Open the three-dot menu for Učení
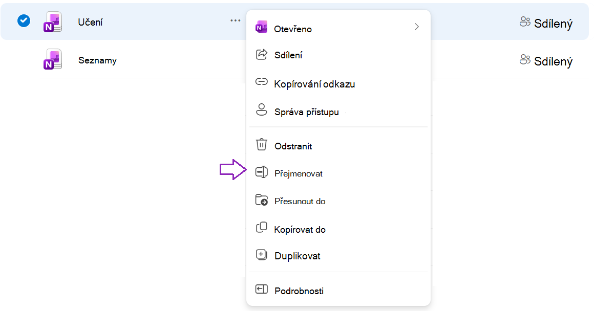Screen dimensions: 594x311 coord(235,20)
